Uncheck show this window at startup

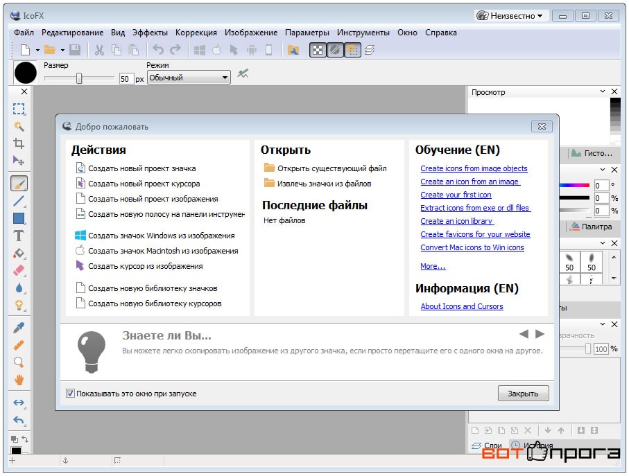[70, 394]
